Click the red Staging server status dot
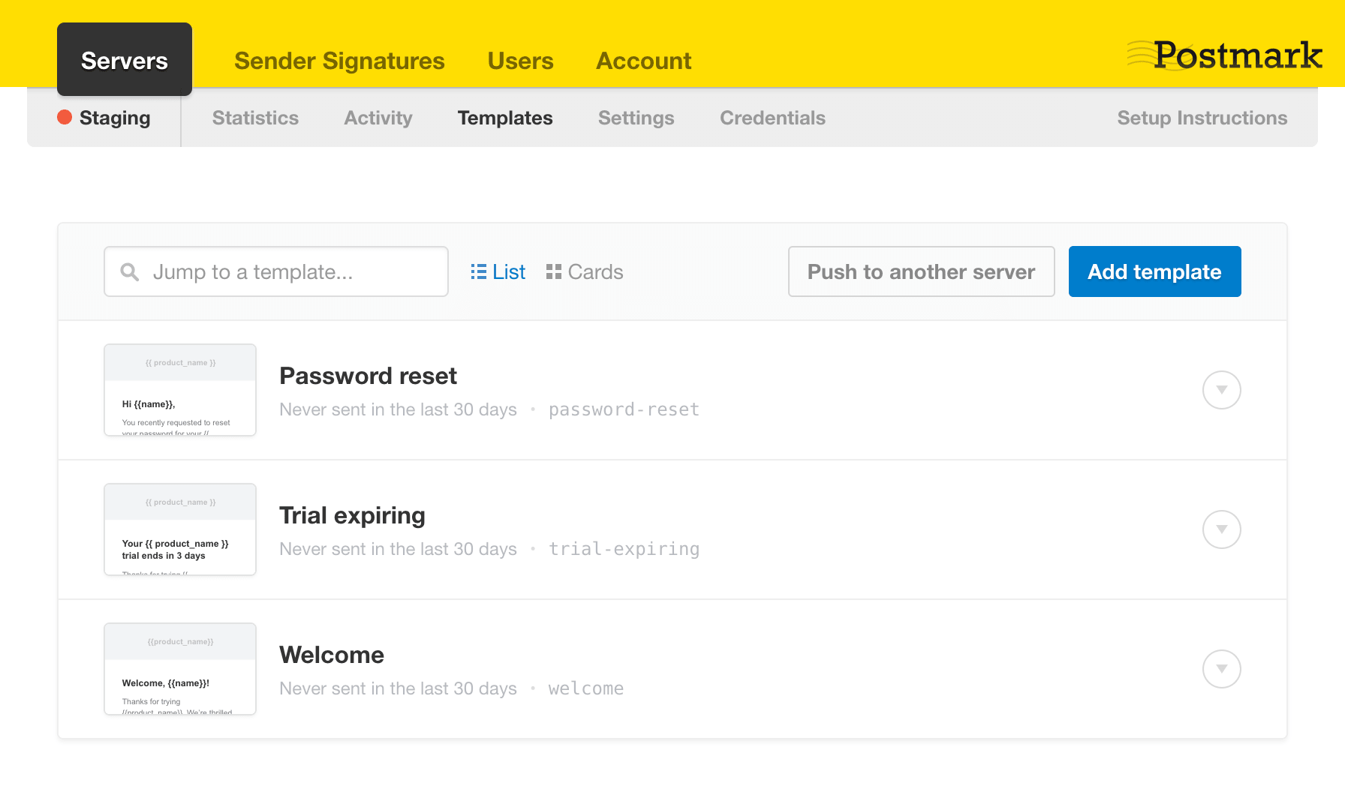The width and height of the screenshot is (1345, 798). (x=64, y=118)
